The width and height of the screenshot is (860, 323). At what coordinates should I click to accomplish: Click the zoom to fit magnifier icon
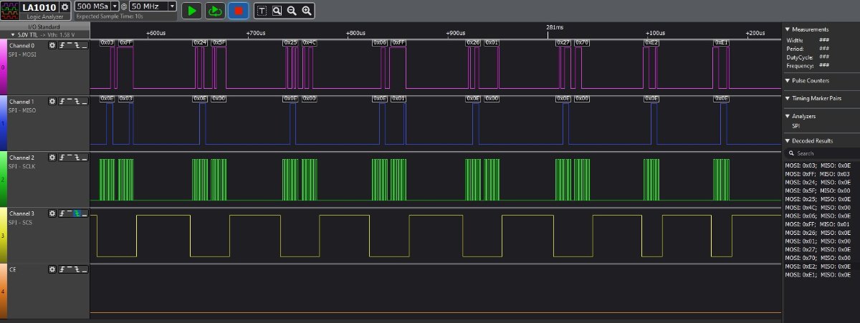pos(277,10)
